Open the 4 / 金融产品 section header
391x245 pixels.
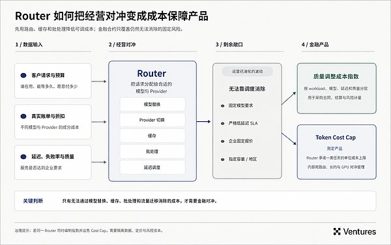tap(315, 44)
